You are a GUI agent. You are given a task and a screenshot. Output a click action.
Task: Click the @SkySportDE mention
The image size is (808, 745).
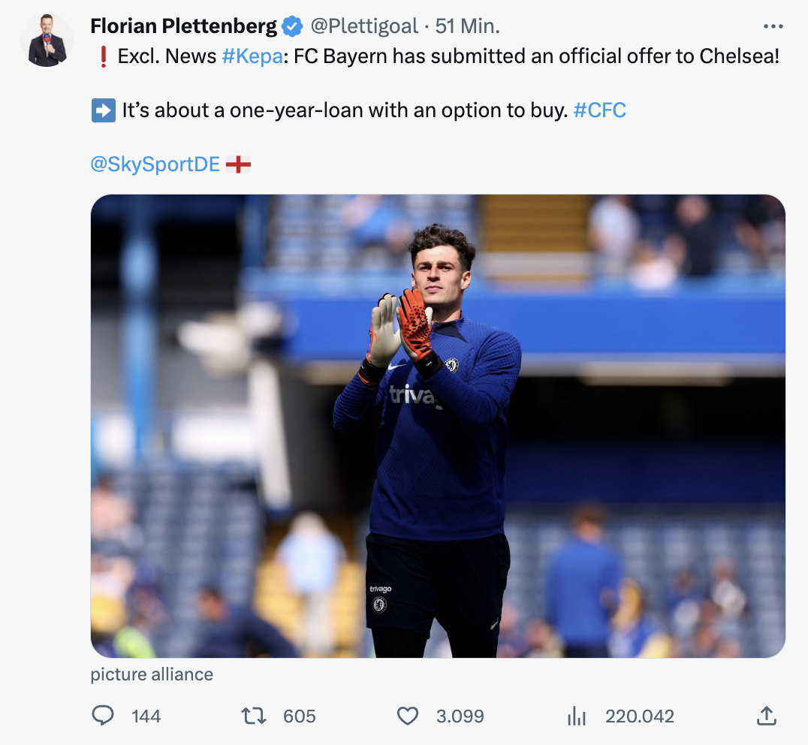pos(155,164)
